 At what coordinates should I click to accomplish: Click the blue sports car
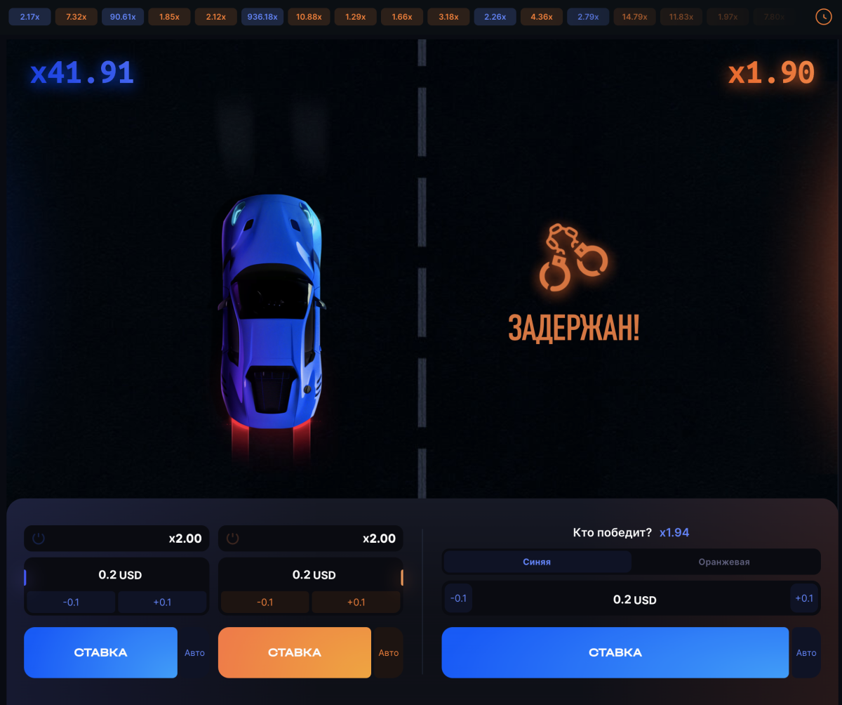pyautogui.click(x=272, y=311)
